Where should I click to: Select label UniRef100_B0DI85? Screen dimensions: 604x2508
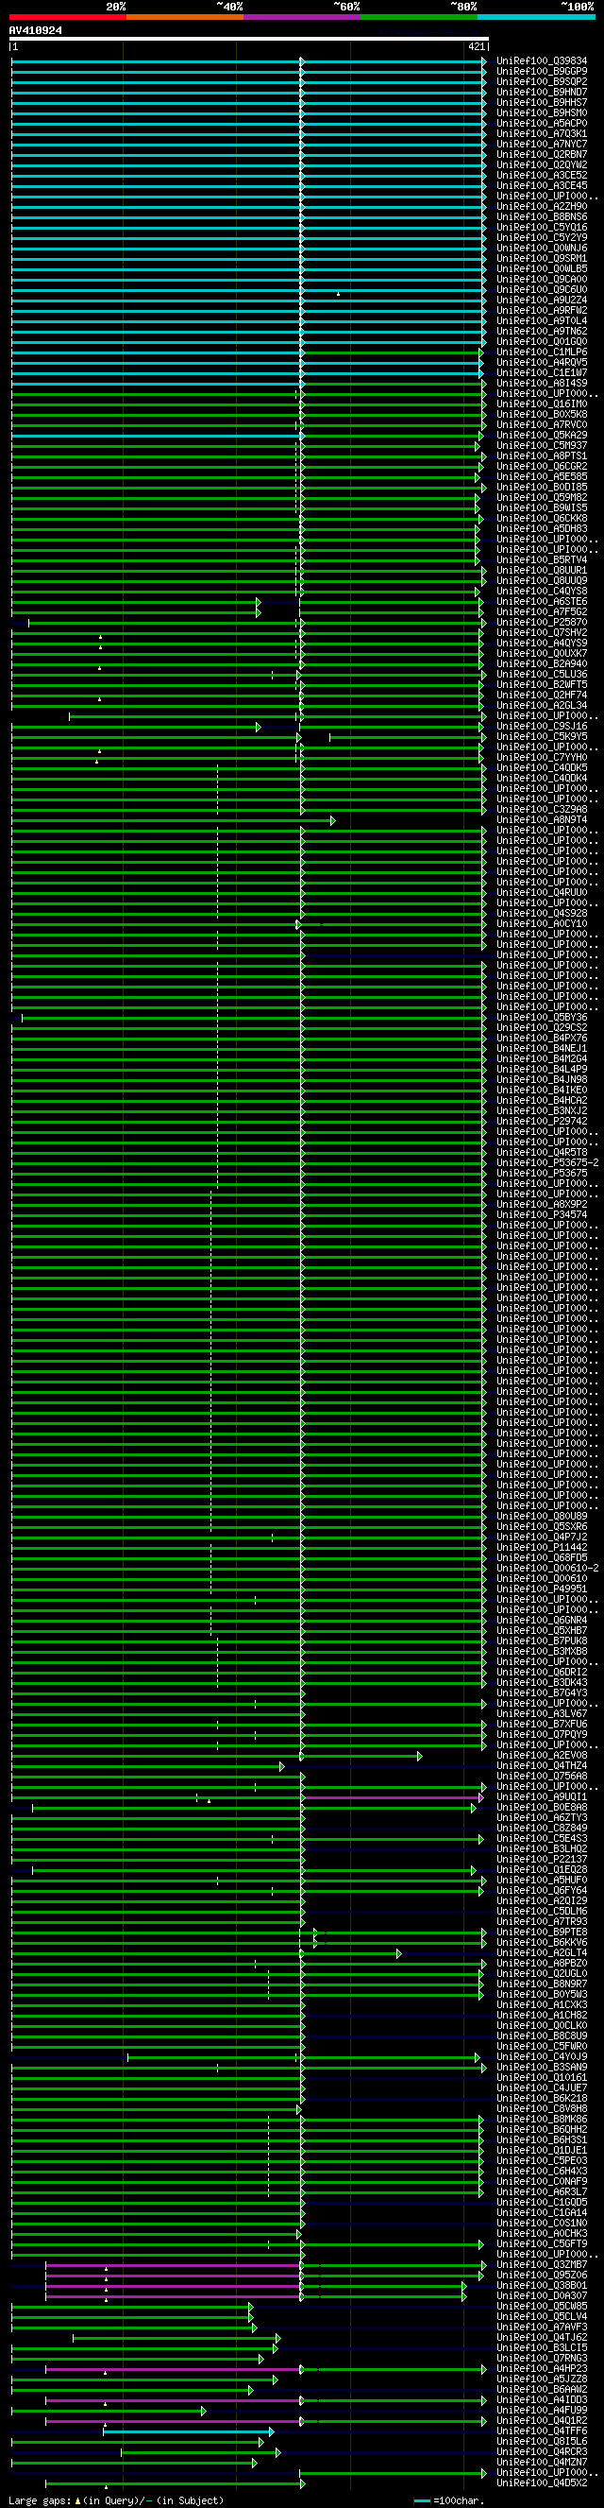pyautogui.click(x=542, y=487)
